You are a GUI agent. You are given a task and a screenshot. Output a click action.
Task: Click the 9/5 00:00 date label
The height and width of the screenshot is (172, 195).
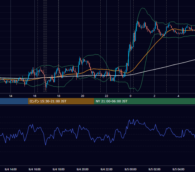pyautogui.click(x=130, y=169)
